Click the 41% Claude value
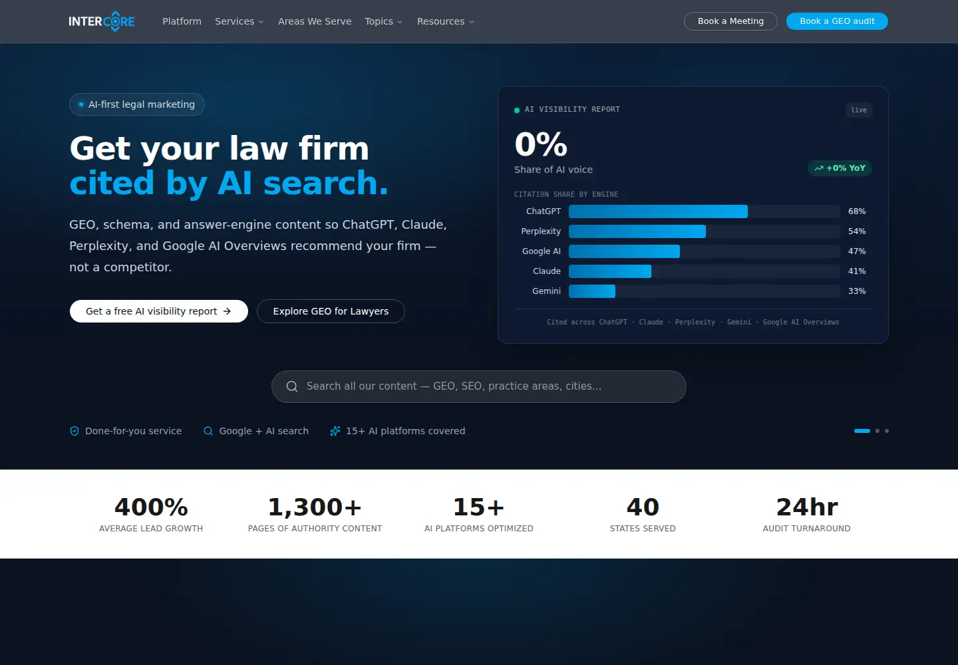 (857, 271)
